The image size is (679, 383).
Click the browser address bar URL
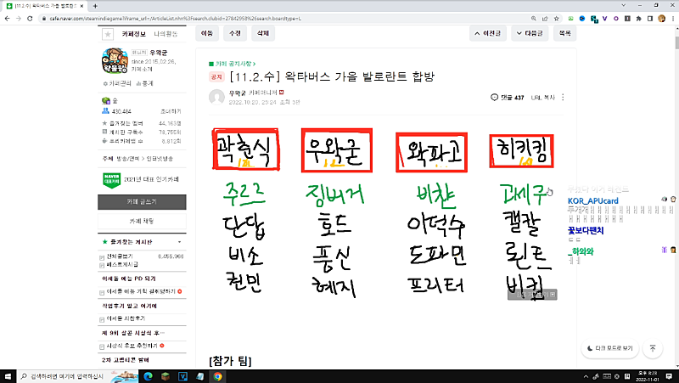[175, 19]
